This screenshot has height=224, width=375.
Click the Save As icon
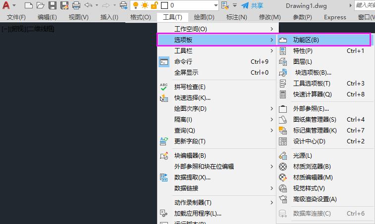point(64,5)
